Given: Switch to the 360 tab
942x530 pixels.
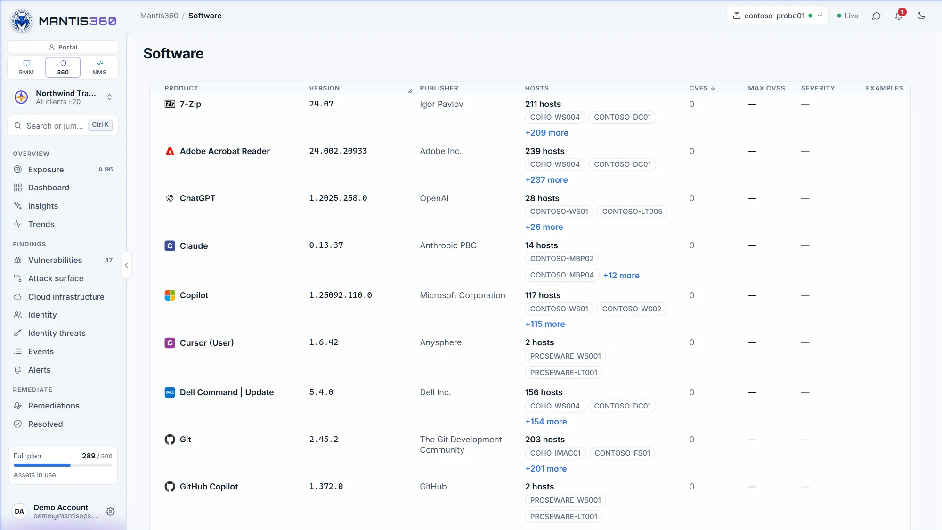Looking at the screenshot, I should 63,67.
